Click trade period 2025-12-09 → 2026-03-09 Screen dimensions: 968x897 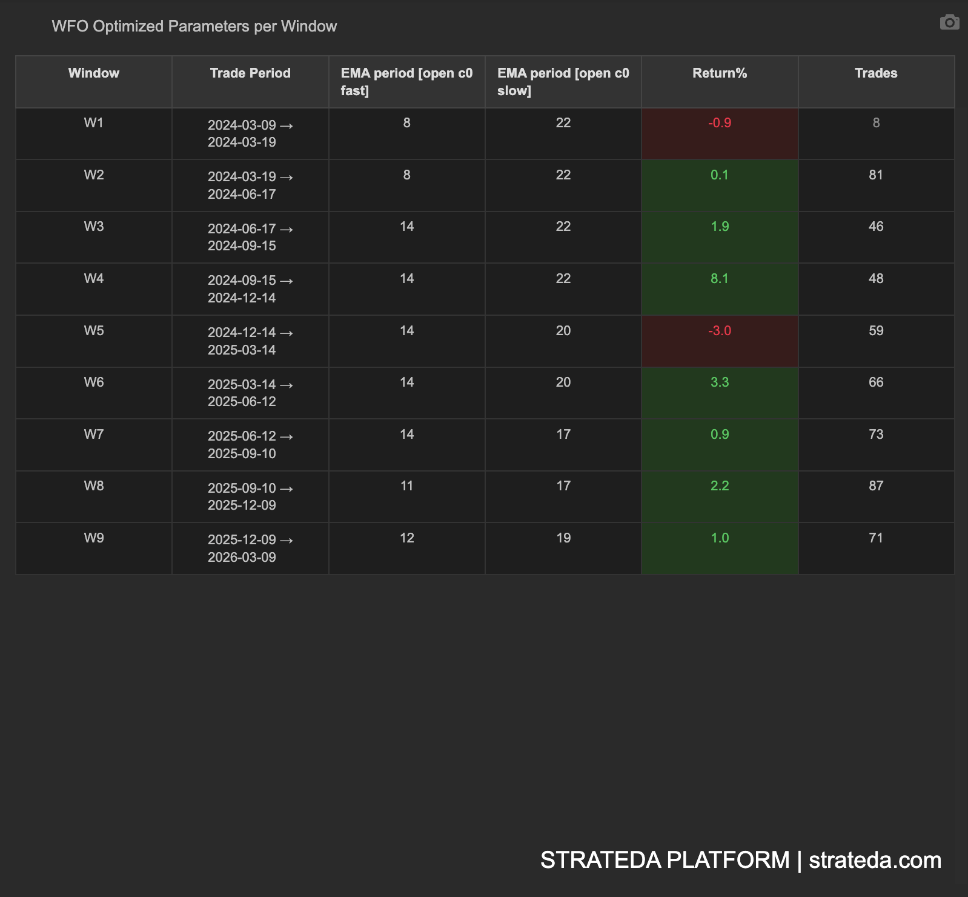coord(250,549)
